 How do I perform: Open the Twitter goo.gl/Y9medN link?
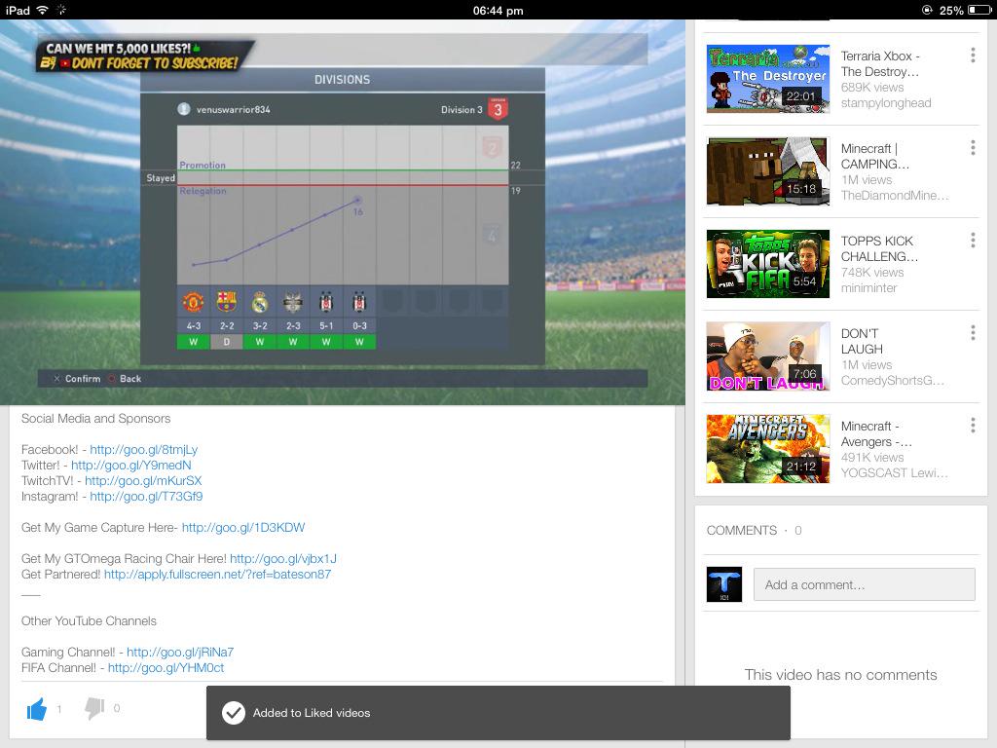(x=131, y=465)
